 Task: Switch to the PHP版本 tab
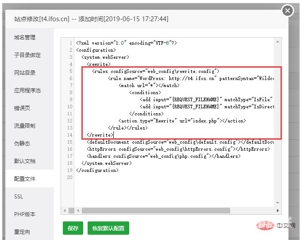pyautogui.click(x=25, y=214)
